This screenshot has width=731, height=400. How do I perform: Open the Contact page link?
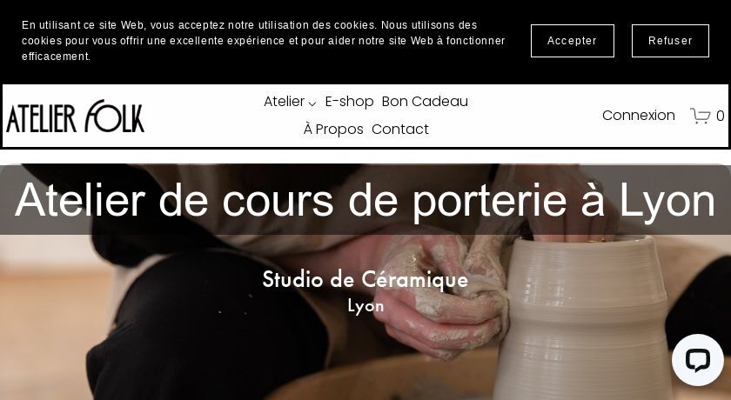coord(400,129)
